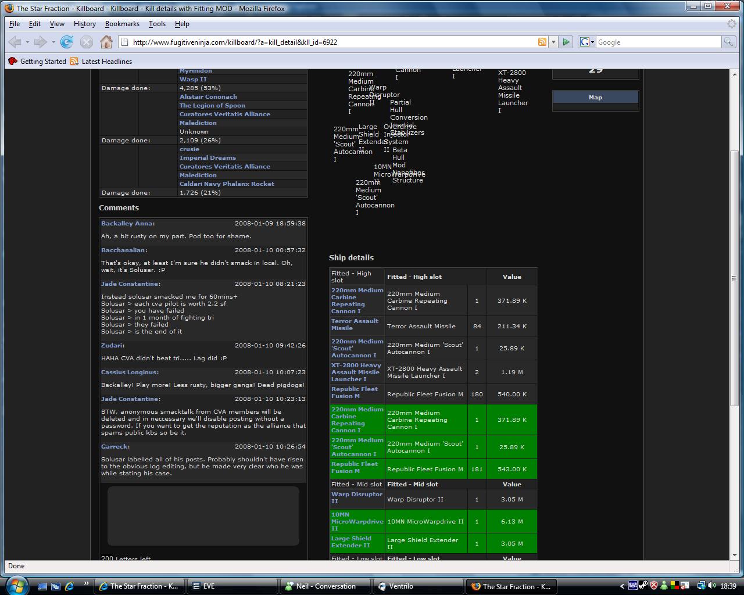744x595 pixels.
Task: Open the History menu
Action: (x=85, y=24)
